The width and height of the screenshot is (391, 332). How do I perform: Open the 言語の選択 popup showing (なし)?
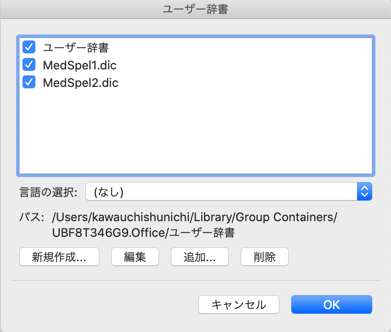click(x=229, y=191)
